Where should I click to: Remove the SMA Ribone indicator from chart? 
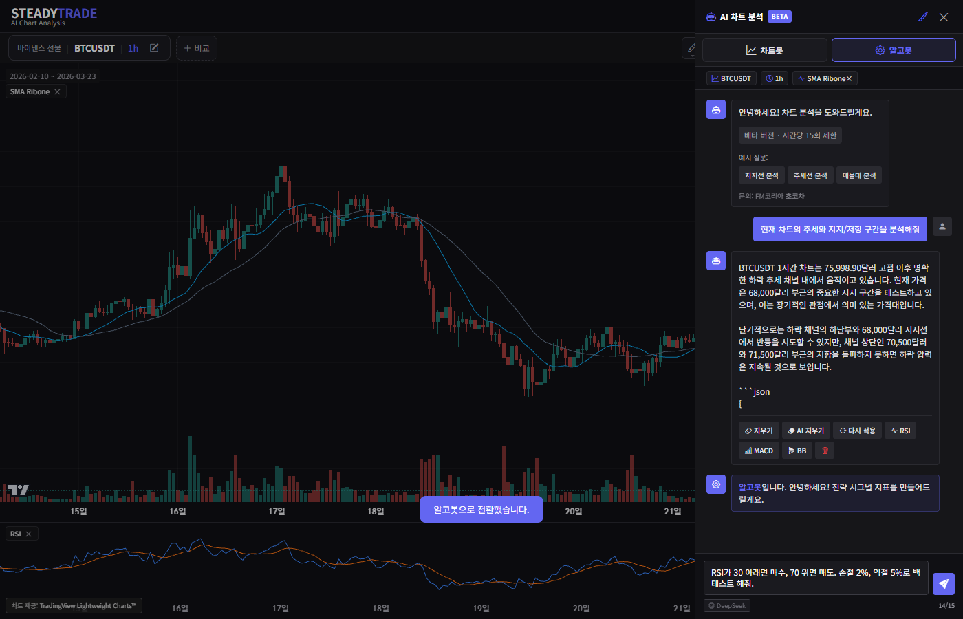(x=57, y=91)
